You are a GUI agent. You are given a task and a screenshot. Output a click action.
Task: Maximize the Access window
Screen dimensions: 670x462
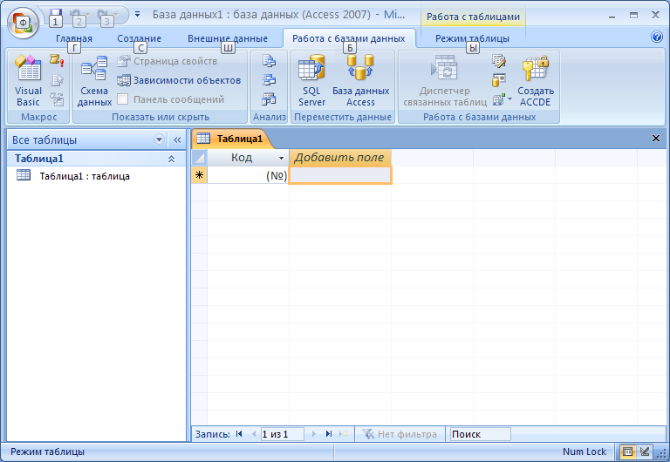pyautogui.click(x=633, y=16)
